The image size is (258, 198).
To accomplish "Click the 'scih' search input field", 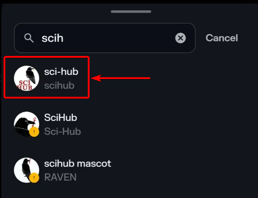I will coord(105,38).
